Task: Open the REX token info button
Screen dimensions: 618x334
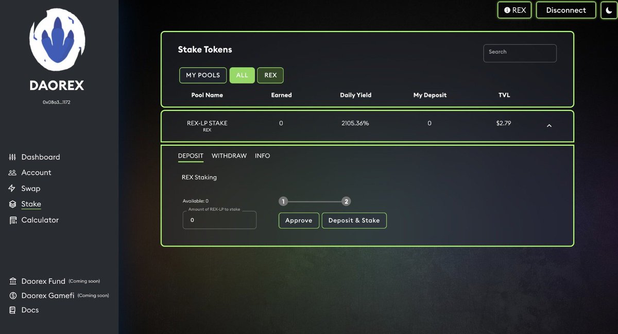Action: click(x=514, y=10)
